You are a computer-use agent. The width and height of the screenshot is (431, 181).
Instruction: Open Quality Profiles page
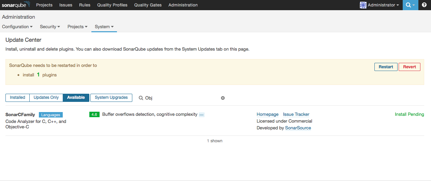point(112,5)
